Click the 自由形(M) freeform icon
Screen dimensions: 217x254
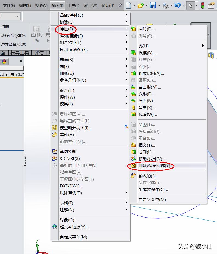point(133,87)
